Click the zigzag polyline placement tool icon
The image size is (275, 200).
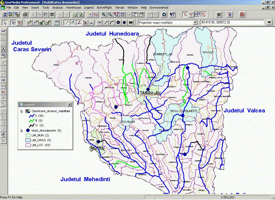click(73, 23)
